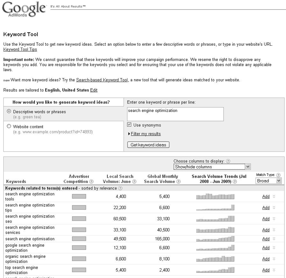Expand add options for search engine optimization tips
286x278 pixels.
[x=274, y=207]
